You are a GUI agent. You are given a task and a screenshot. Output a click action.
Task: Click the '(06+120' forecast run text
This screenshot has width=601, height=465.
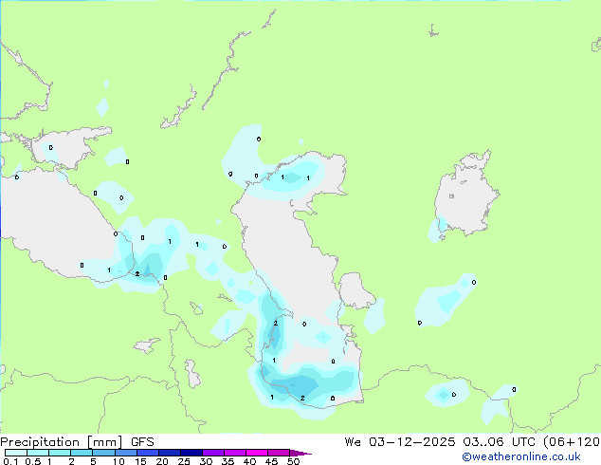pos(572,442)
